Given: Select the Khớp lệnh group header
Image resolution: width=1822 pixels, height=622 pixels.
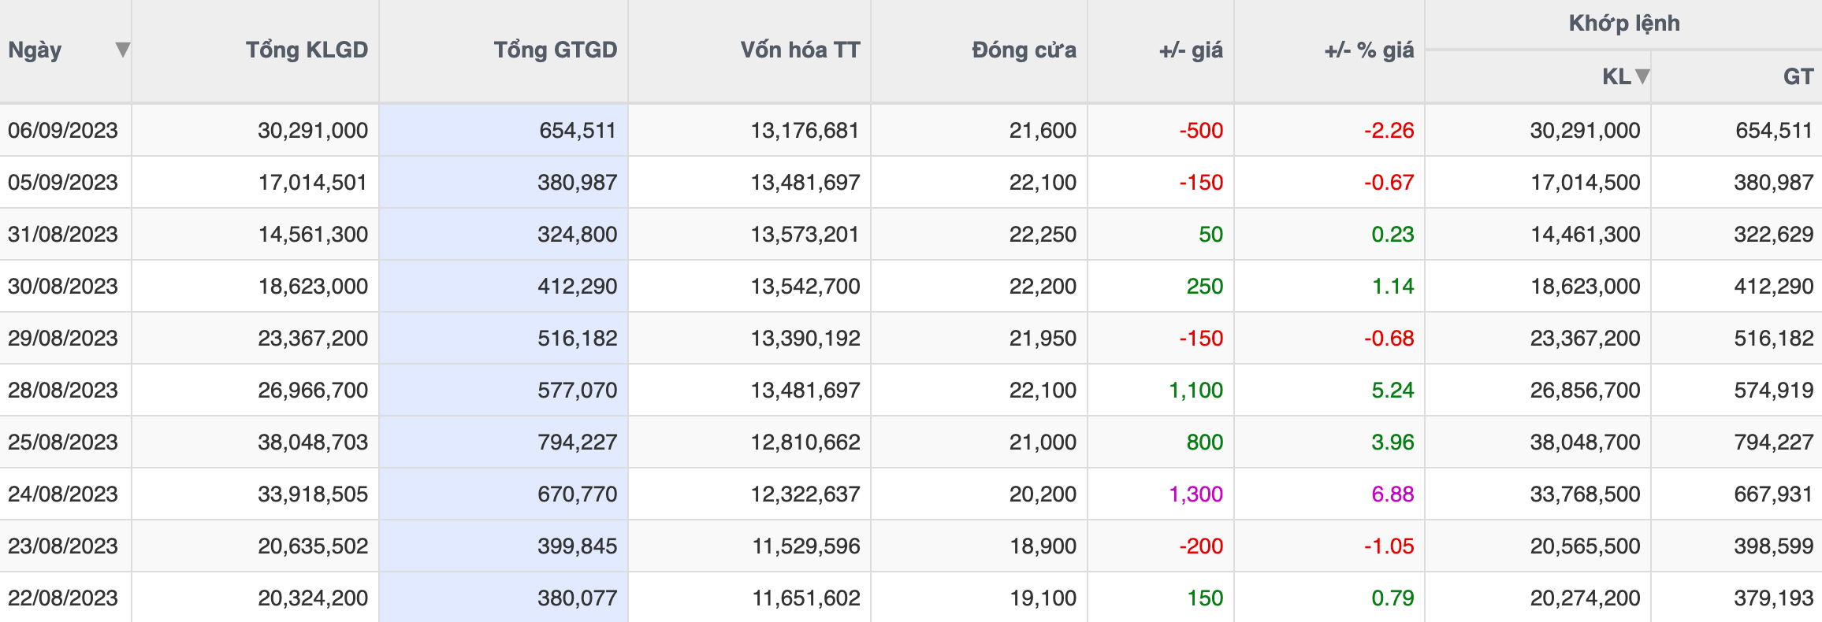Looking at the screenshot, I should 1624,24.
